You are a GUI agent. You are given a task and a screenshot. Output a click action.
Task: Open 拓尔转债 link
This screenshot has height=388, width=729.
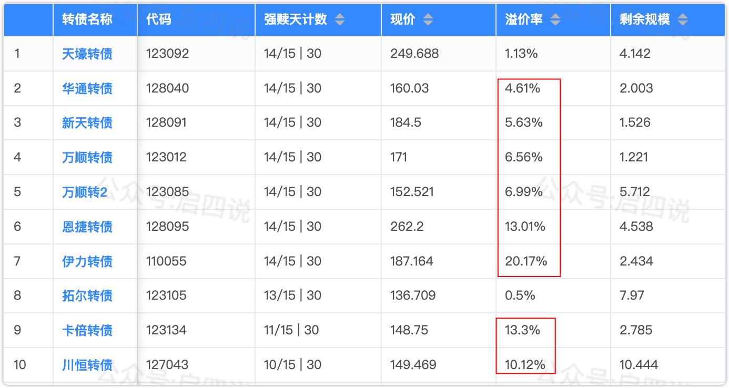coord(87,295)
